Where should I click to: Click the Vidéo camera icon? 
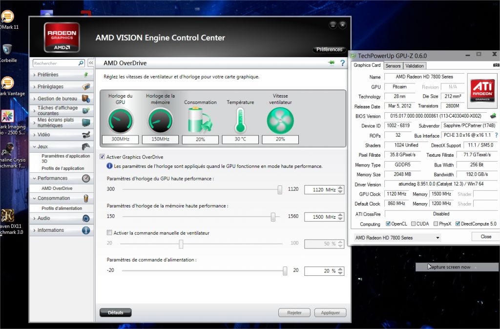pyautogui.click(x=86, y=135)
